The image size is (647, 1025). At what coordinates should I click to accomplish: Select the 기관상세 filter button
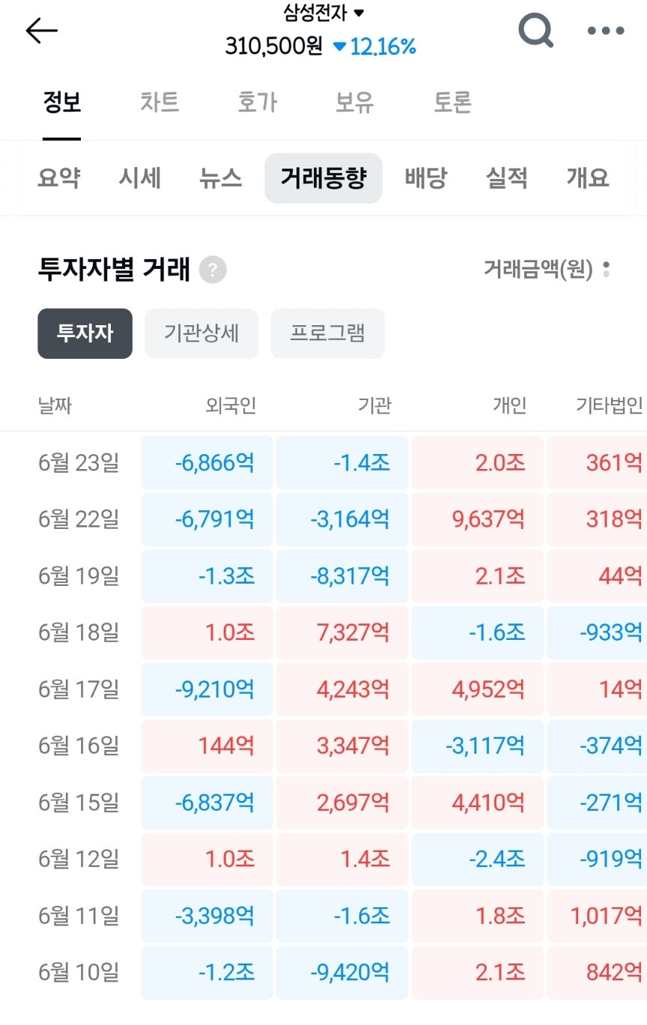[201, 333]
